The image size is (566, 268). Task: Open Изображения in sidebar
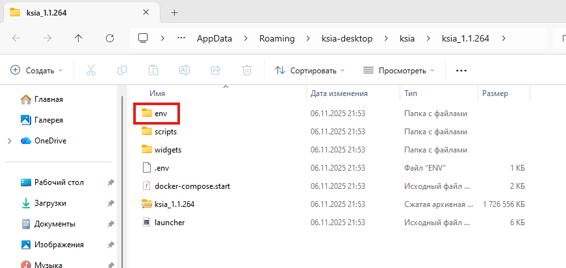53,245
